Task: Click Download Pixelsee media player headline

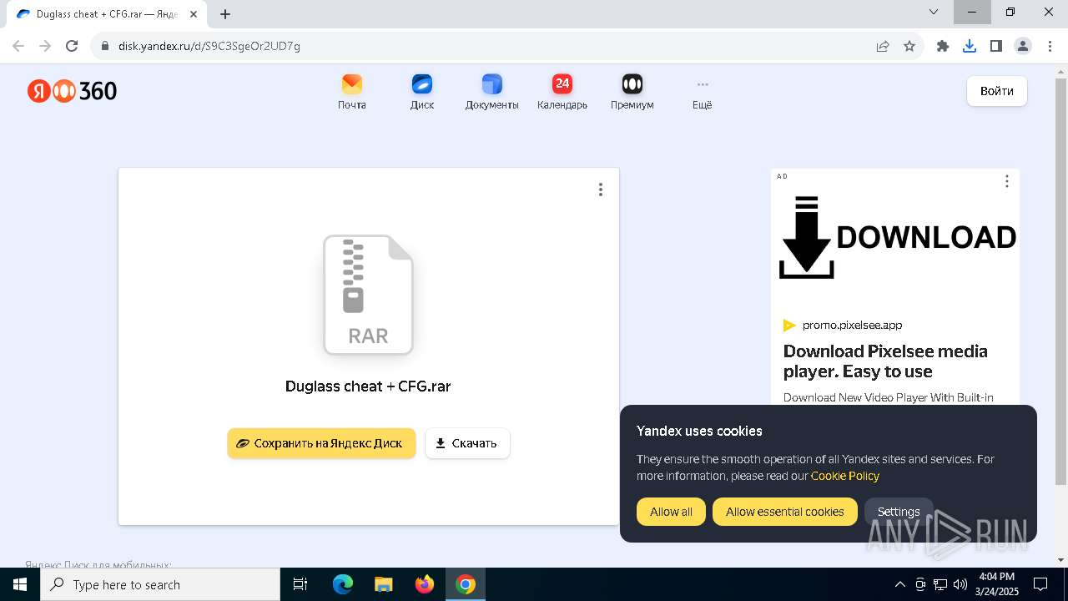Action: pos(885,361)
